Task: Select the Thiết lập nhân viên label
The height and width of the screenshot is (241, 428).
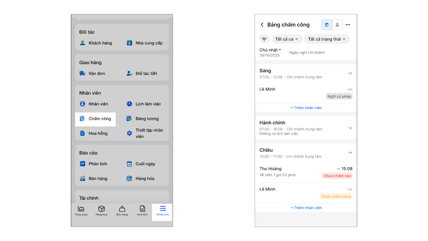Action: tap(149, 133)
